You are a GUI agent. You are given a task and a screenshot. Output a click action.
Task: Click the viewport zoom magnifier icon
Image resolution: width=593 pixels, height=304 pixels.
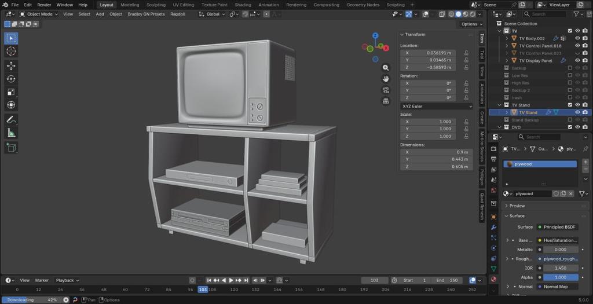click(385, 68)
